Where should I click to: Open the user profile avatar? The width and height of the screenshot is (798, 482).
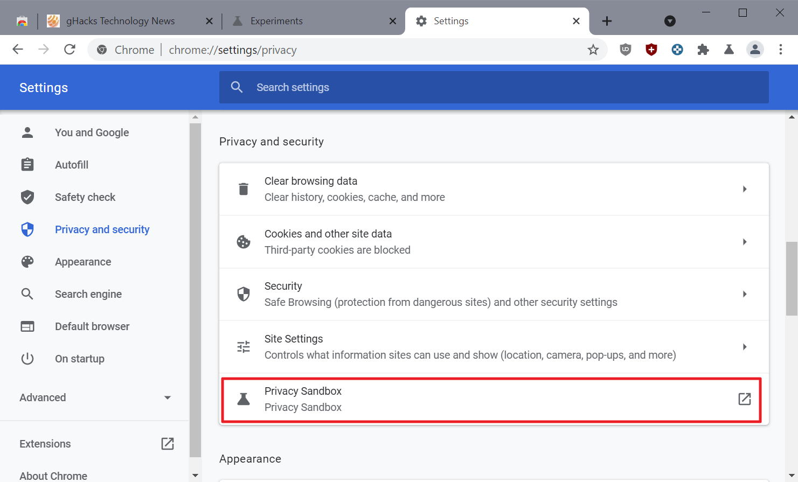tap(755, 50)
